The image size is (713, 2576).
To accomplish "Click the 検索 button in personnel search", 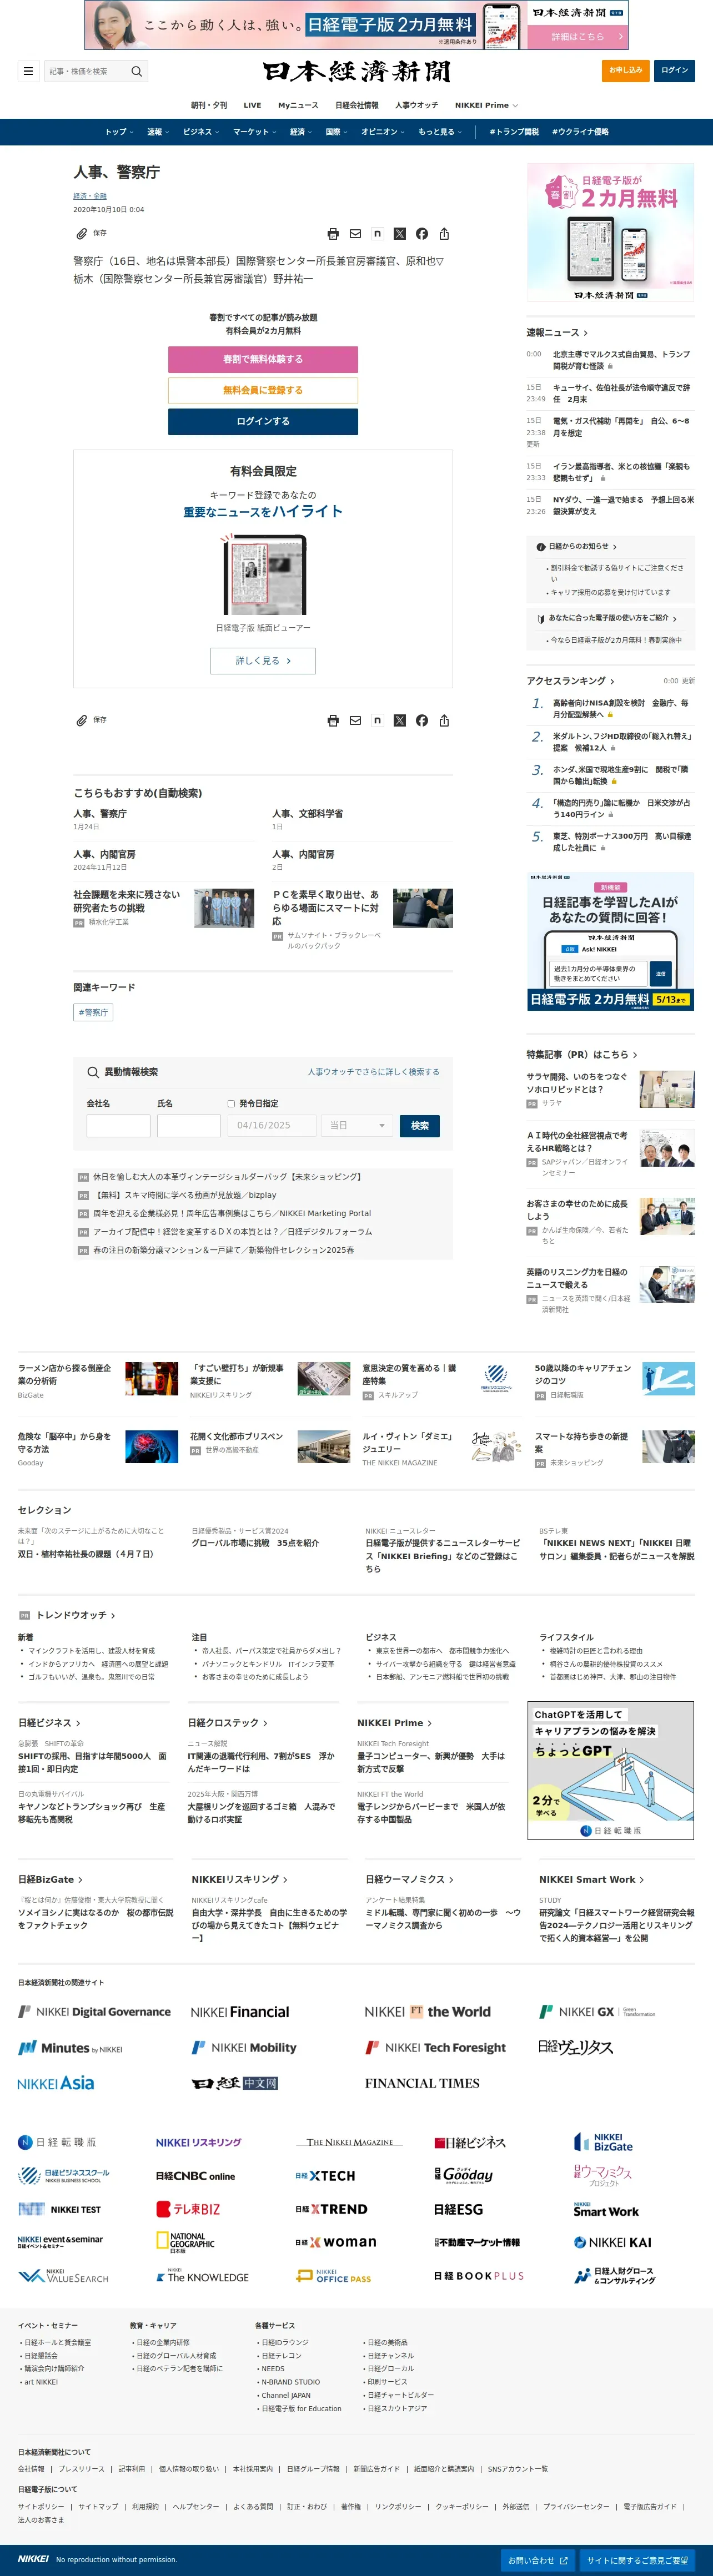I will point(420,1126).
